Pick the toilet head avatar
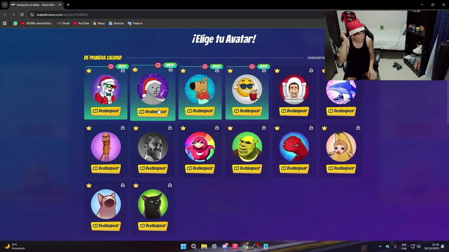 (x=294, y=89)
